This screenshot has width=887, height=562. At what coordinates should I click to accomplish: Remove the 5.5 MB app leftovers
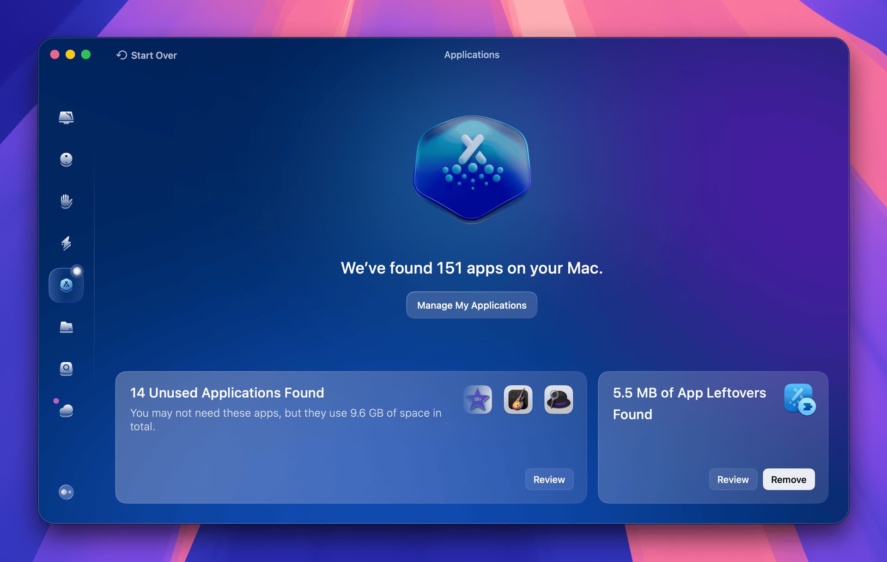[x=788, y=479]
